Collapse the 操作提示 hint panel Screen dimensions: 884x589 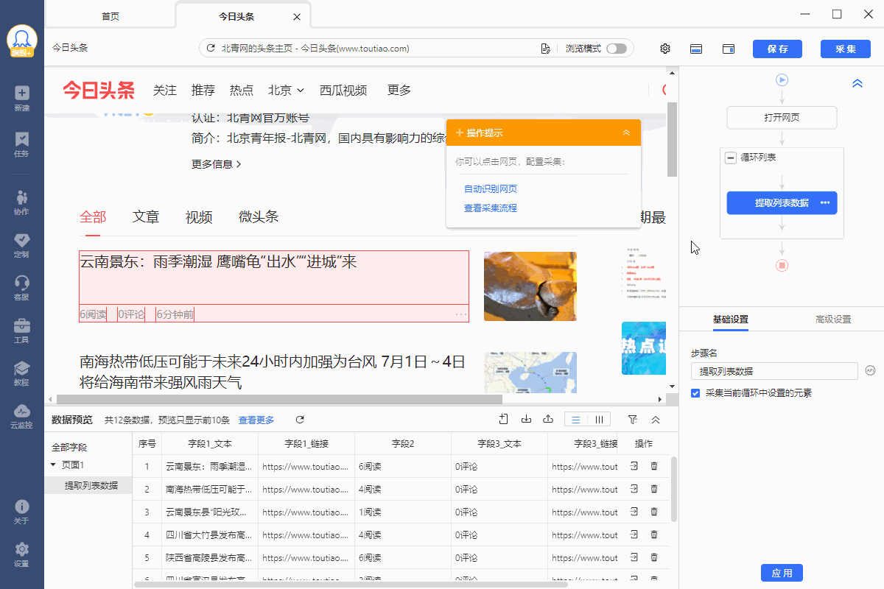tap(626, 133)
